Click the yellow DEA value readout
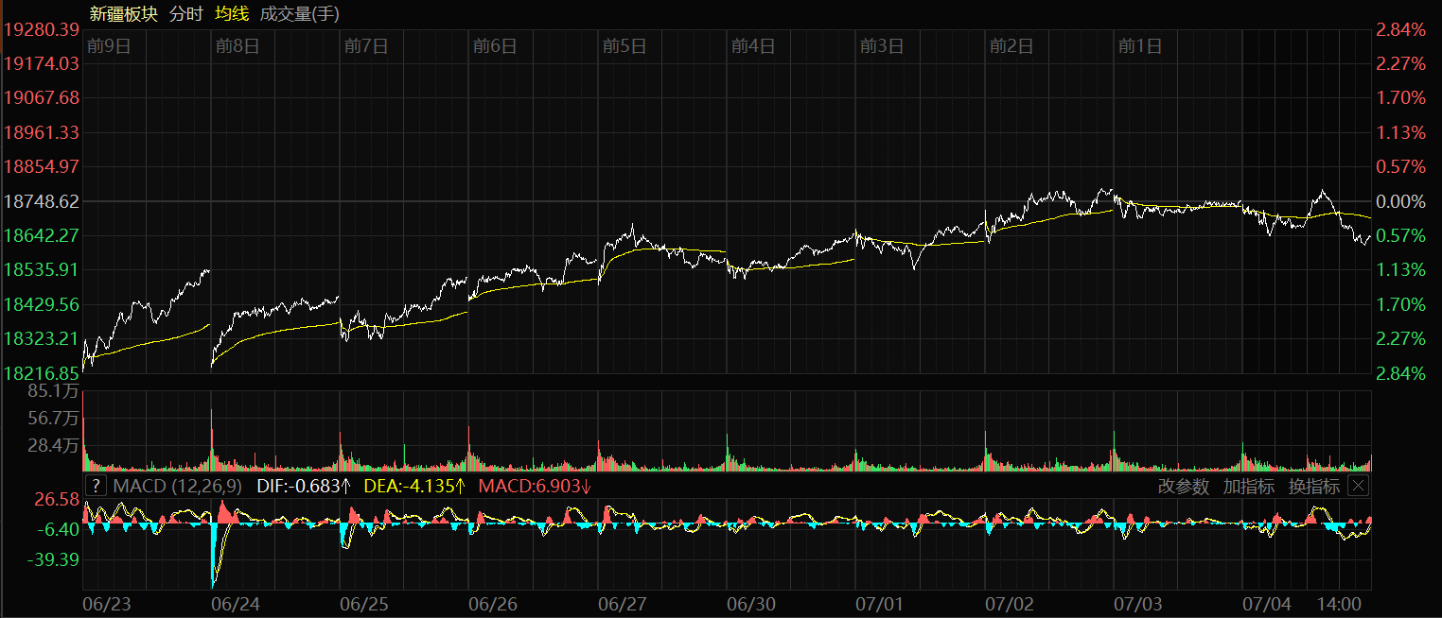Image resolution: width=1442 pixels, height=618 pixels. pos(414,487)
